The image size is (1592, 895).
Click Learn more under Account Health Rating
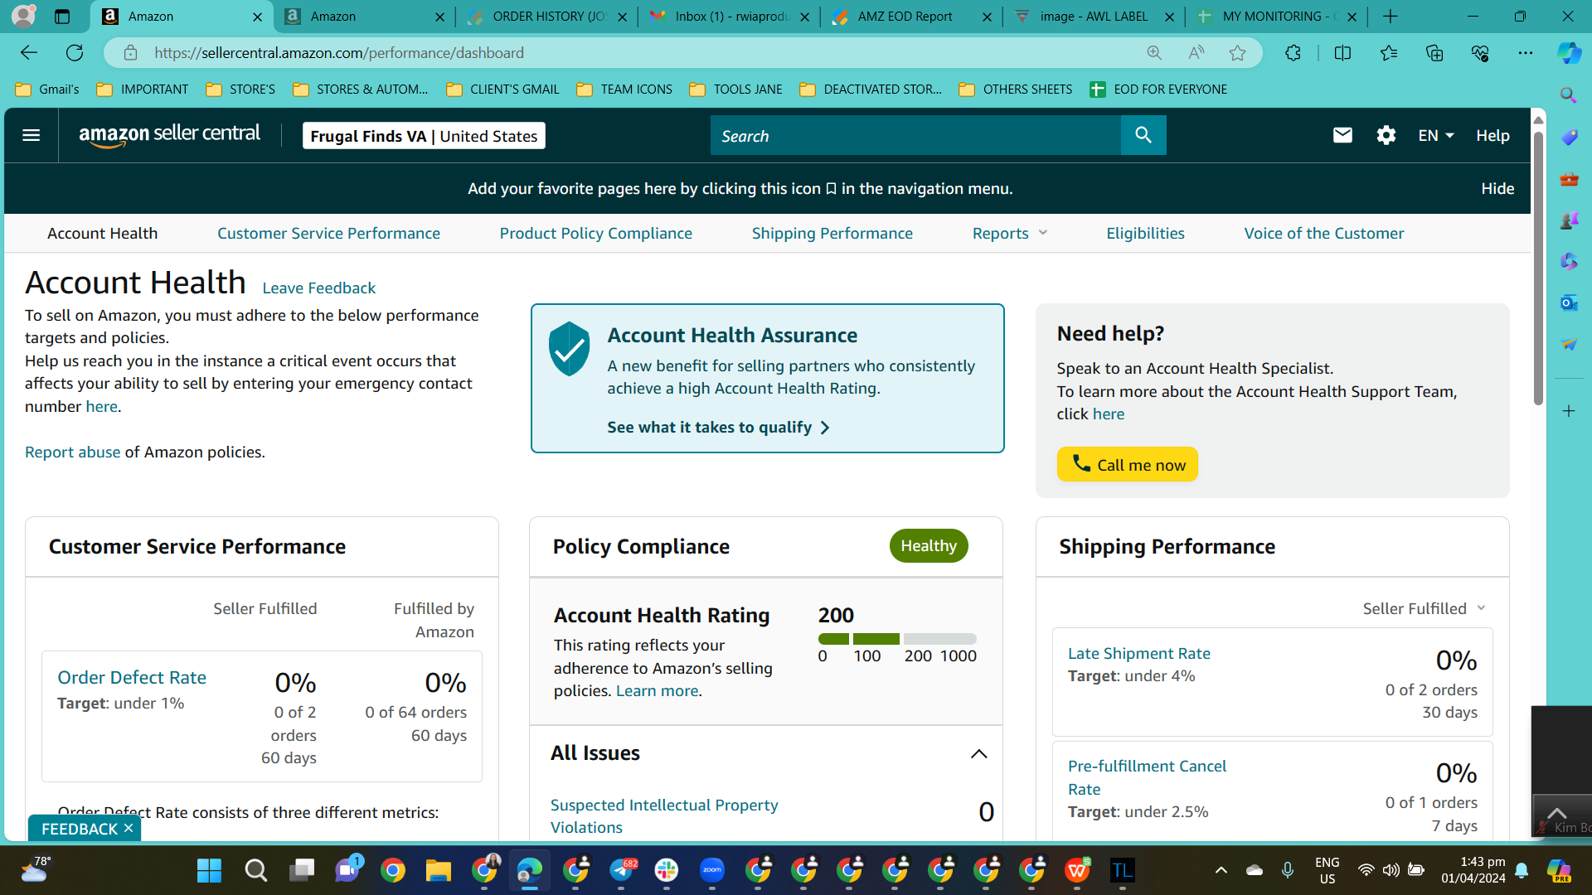tap(657, 691)
